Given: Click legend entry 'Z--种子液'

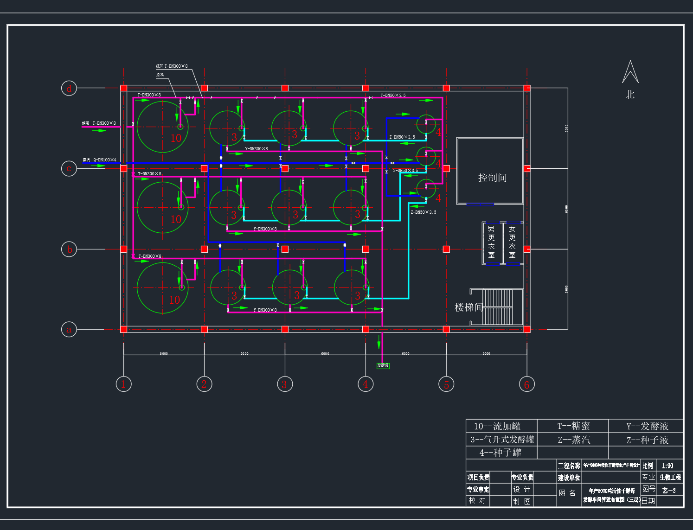Looking at the screenshot, I should click(x=648, y=440).
